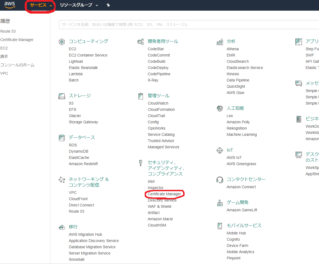Open Amazon GameLift
Screen dimensions: 319x264
242,210
